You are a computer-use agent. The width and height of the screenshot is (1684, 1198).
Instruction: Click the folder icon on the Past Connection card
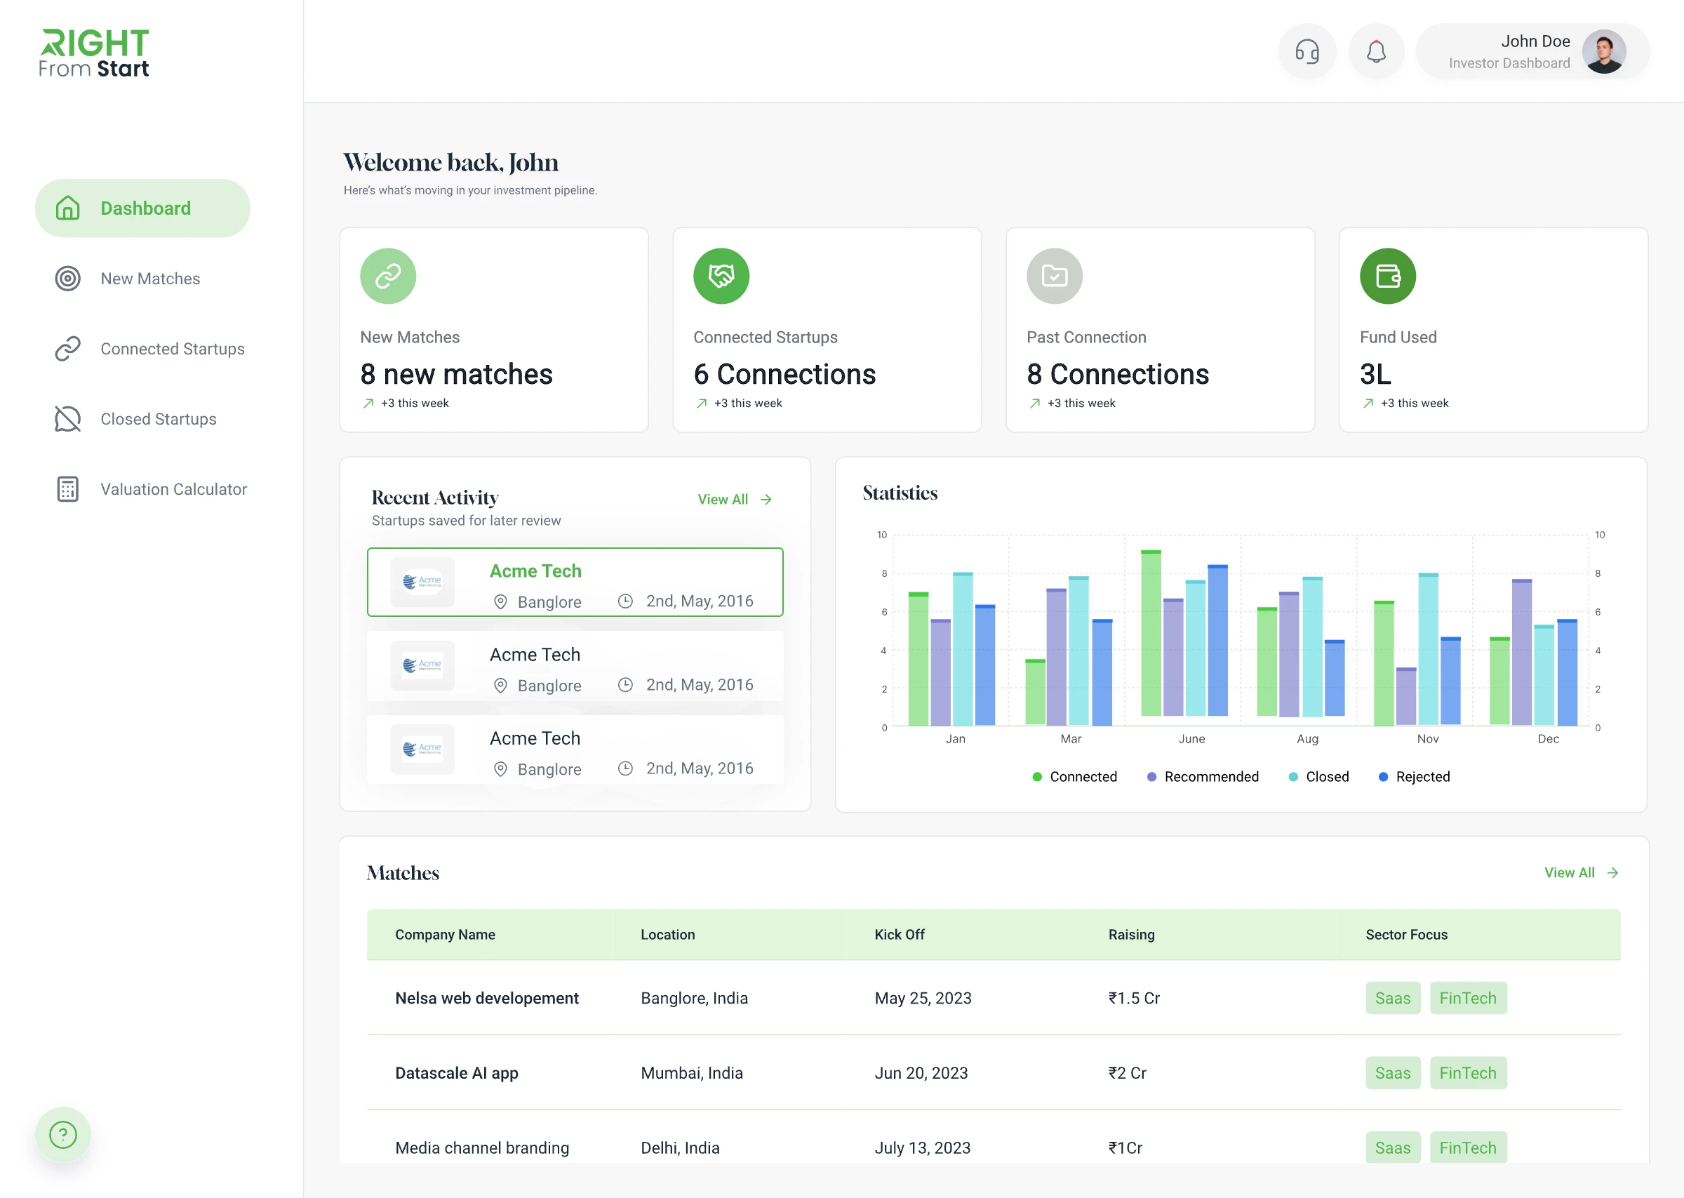pyautogui.click(x=1055, y=276)
